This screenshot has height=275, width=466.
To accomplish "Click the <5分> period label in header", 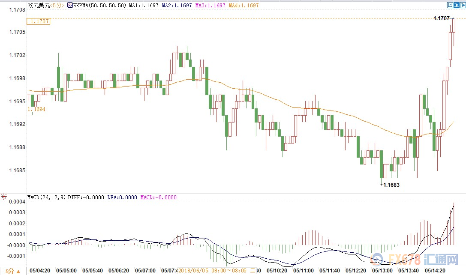I will point(57,5).
